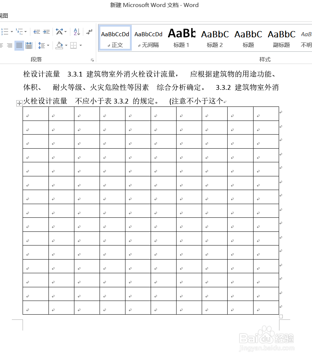Viewport: 312px width, 359px height.
Task: Open numbering list dropdown arrow
Action: (12, 31)
